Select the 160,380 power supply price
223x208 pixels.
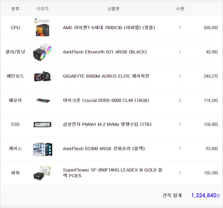pyautogui.click(x=211, y=173)
